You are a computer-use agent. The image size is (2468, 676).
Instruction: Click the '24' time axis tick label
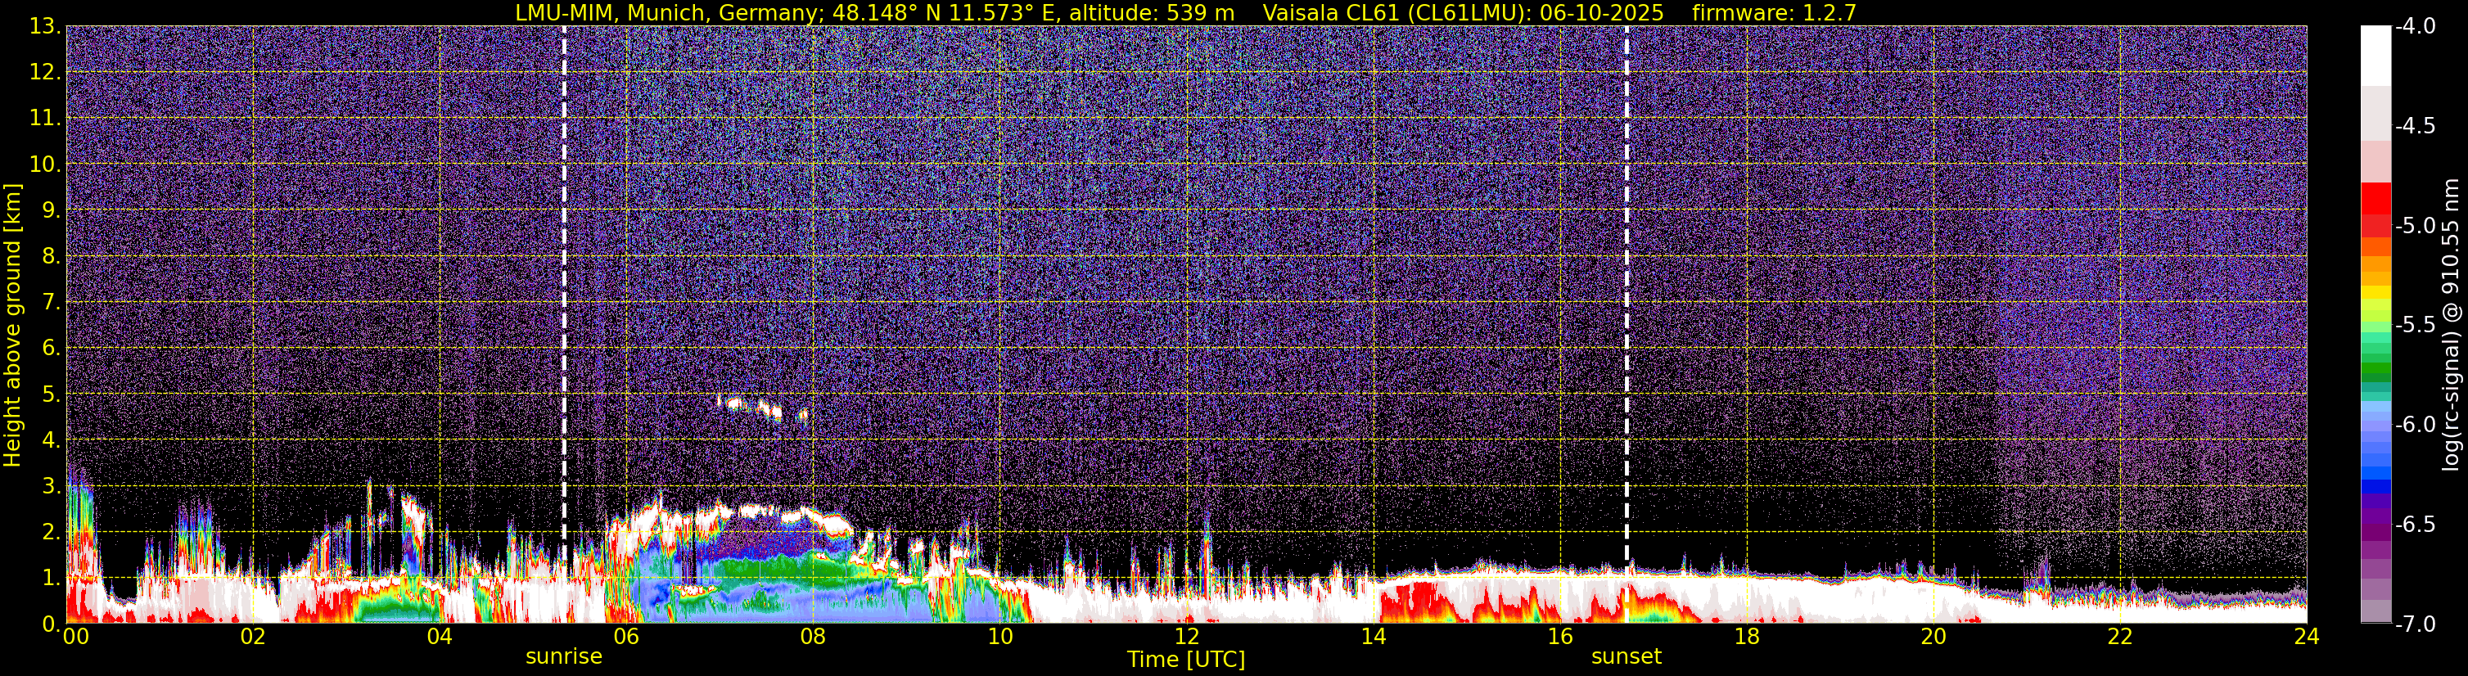2306,637
